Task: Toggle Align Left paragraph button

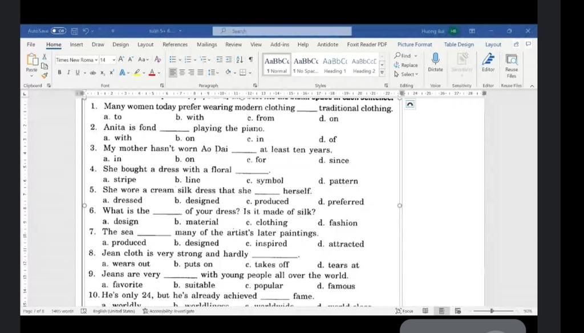Action: (173, 72)
